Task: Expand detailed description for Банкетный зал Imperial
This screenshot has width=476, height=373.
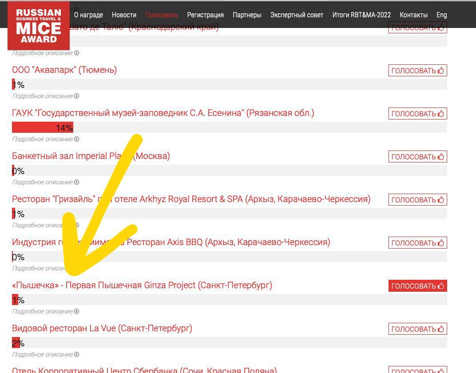Action: tap(46, 183)
